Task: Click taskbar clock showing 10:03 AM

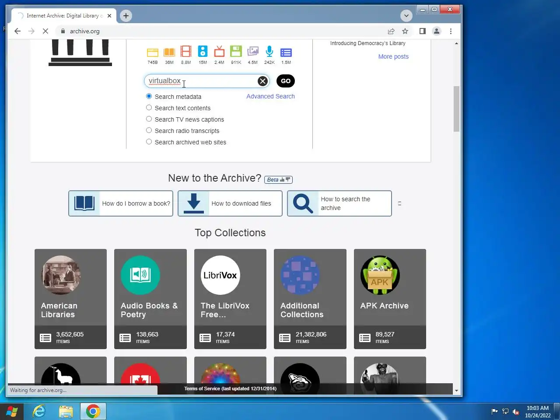Action: pos(538,412)
